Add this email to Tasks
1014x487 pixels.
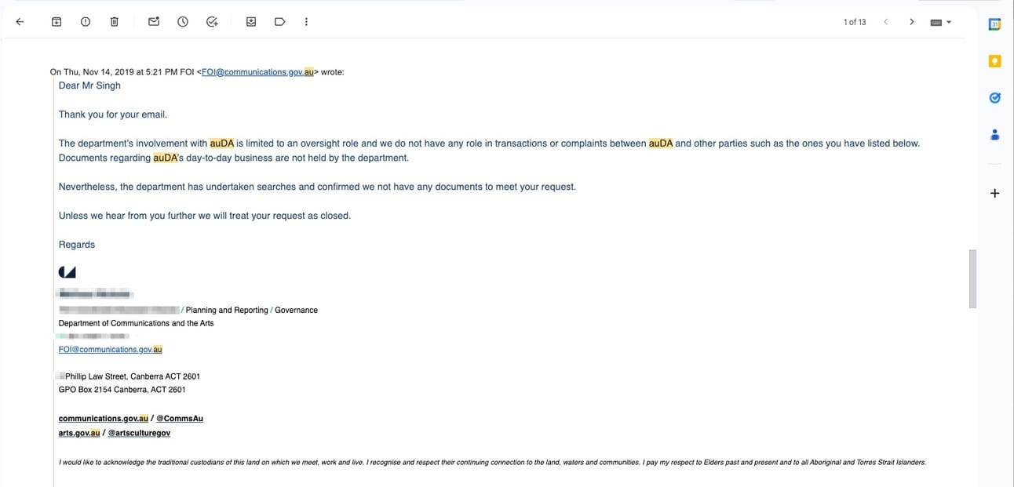[212, 22]
